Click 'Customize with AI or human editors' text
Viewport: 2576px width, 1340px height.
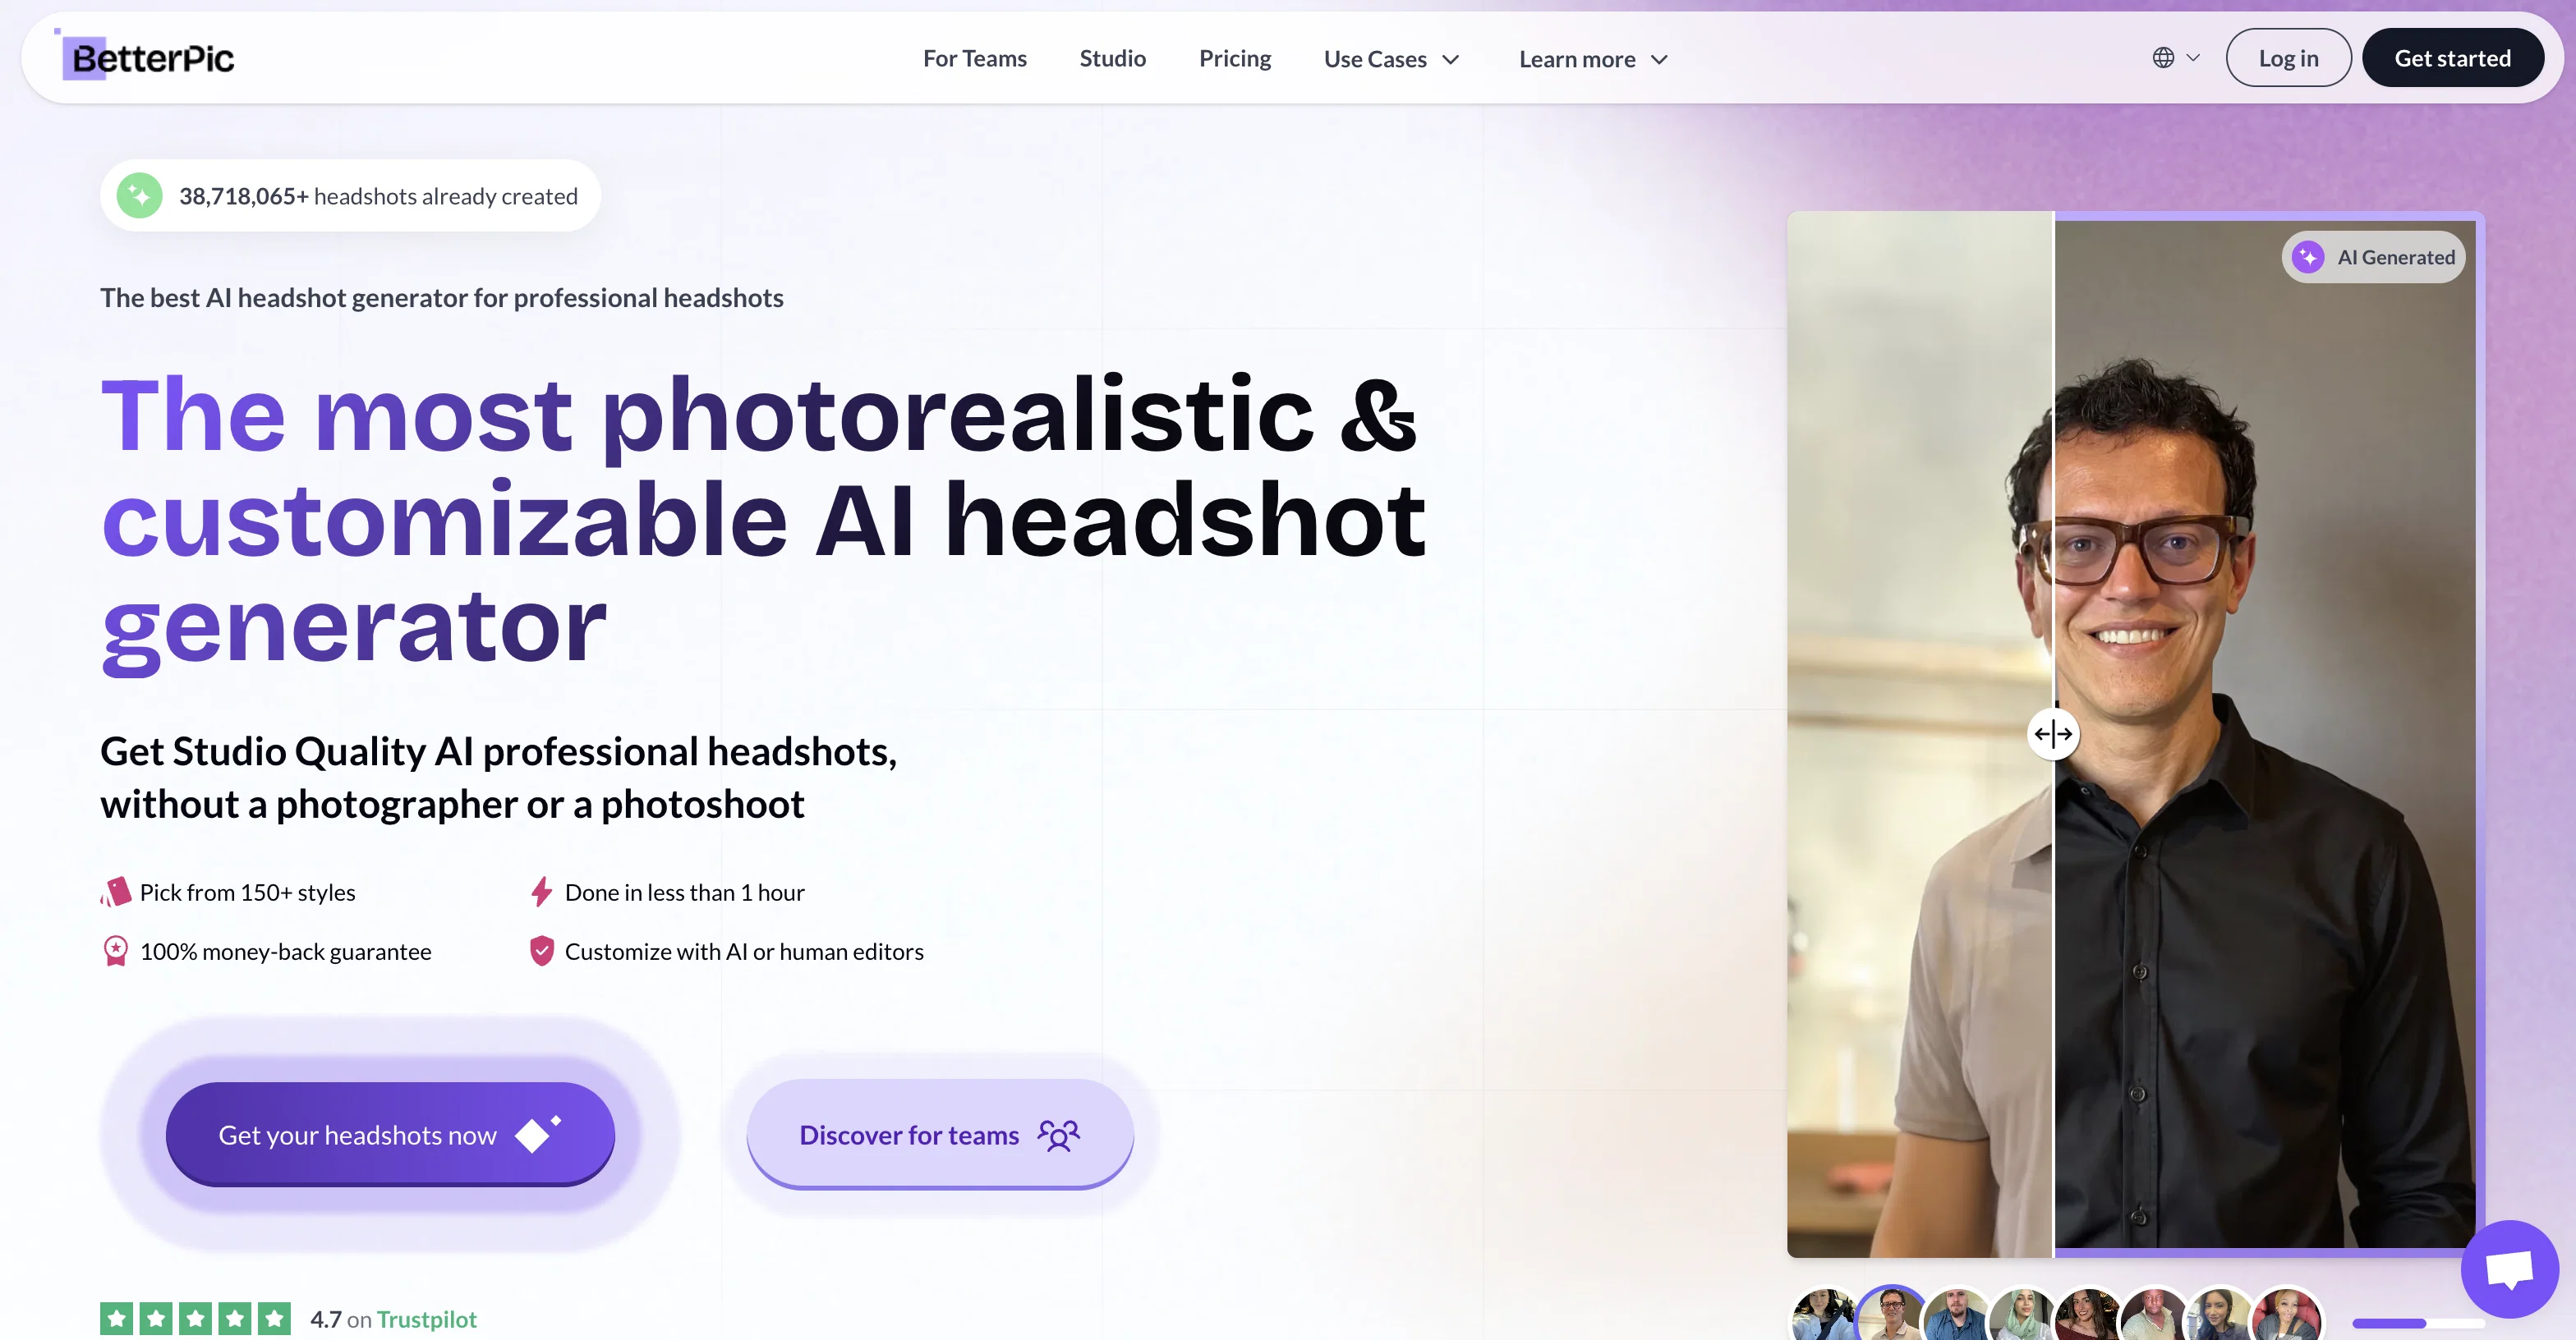click(x=743, y=952)
